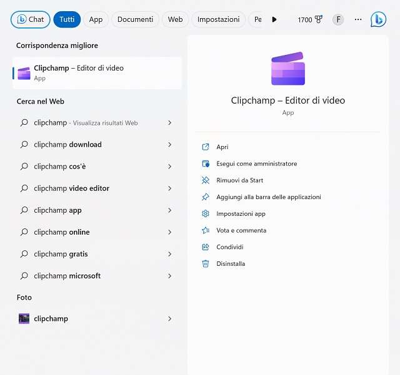This screenshot has width=400, height=375.
Task: Click the star icon beside Vota e commenta
Action: click(206, 230)
